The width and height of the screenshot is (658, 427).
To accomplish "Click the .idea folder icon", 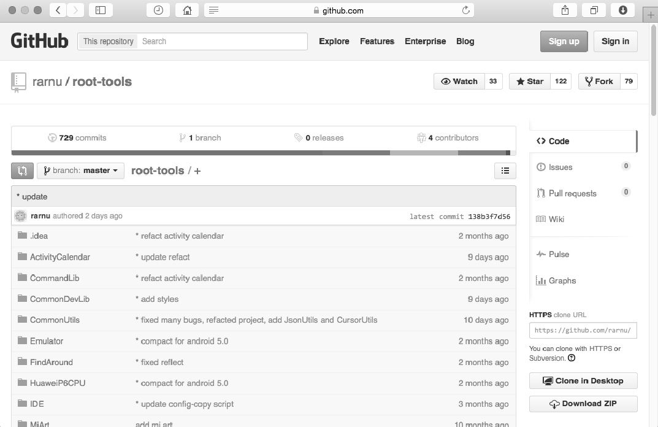I will tap(22, 235).
